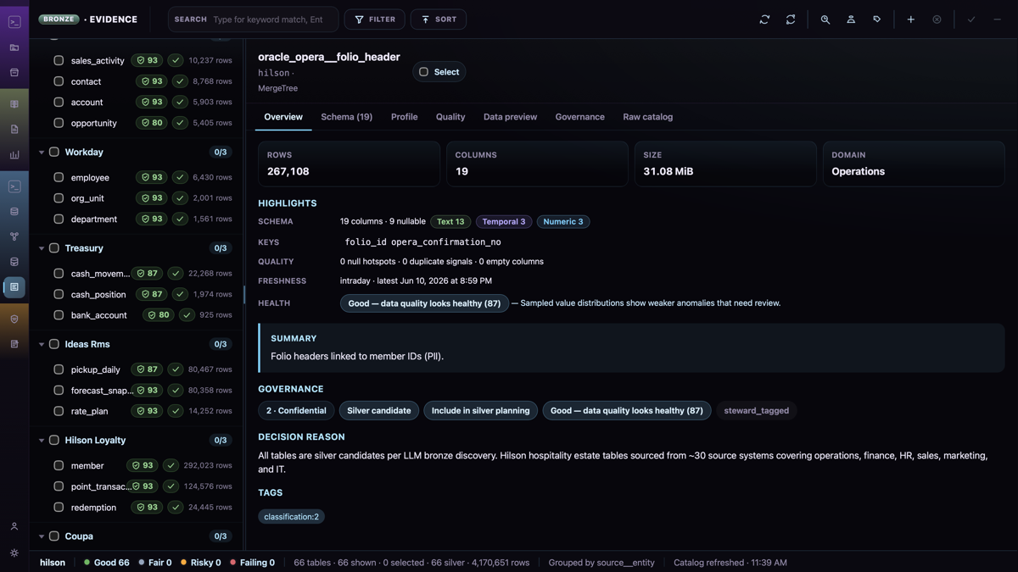The width and height of the screenshot is (1018, 572).
Task: Check the member table checkbox
Action: (x=59, y=465)
